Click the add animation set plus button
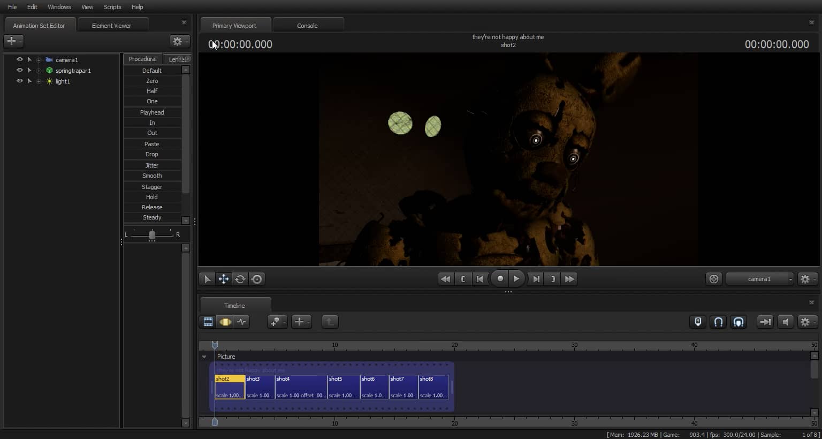This screenshot has height=439, width=822. (x=13, y=41)
